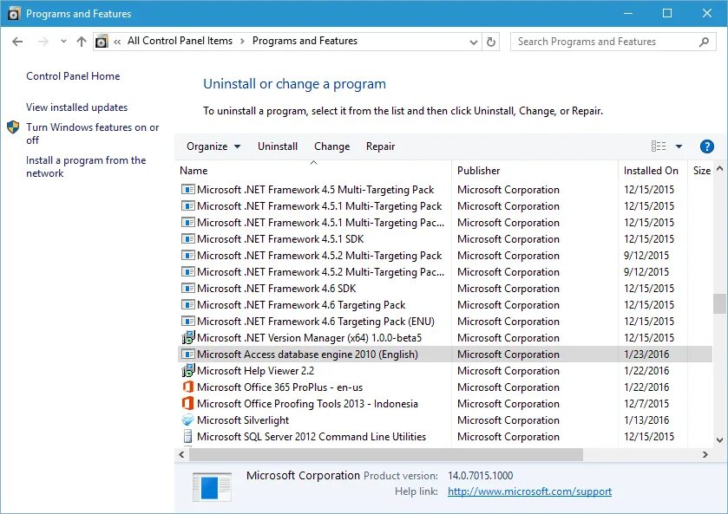Screen dimensions: 728x514
Task: Click install date 1/13/2016 for Silverlight
Action: 646,420
